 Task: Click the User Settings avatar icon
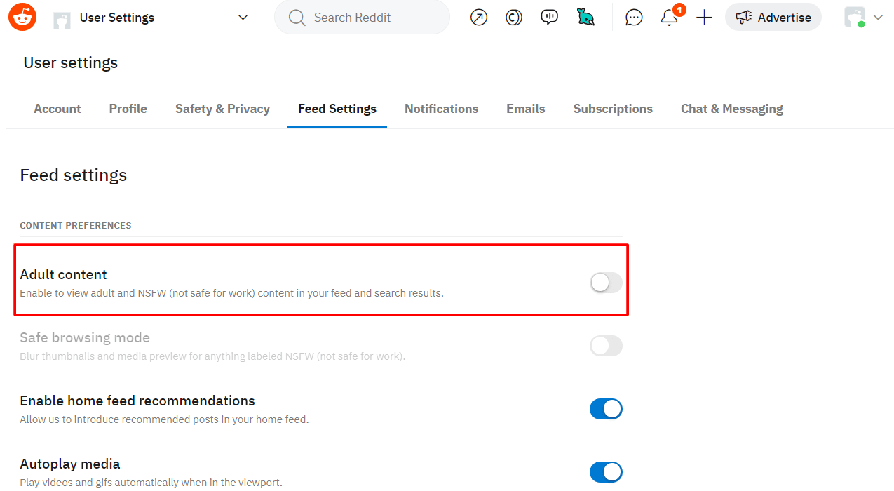62,19
